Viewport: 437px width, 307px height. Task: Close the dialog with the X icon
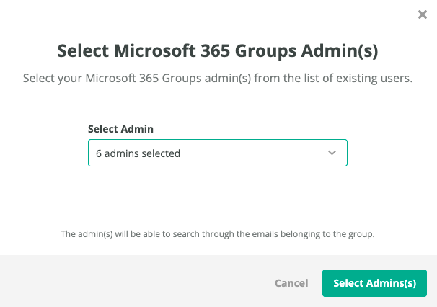pos(423,14)
